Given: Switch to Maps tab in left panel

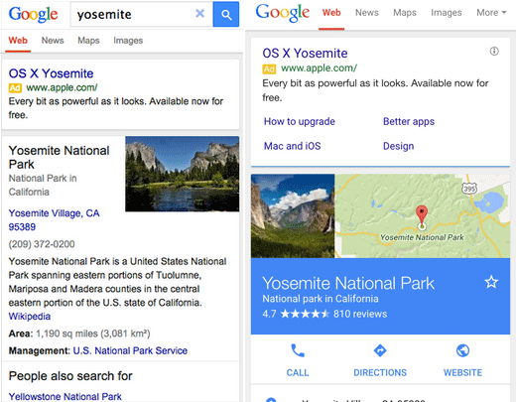Looking at the screenshot, I should tap(88, 41).
